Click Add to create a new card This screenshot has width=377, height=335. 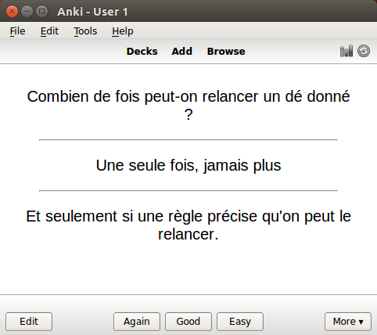(182, 52)
